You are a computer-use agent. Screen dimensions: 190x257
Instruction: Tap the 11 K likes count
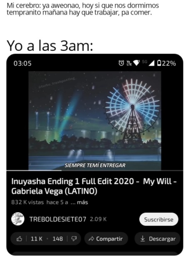(x=37, y=239)
